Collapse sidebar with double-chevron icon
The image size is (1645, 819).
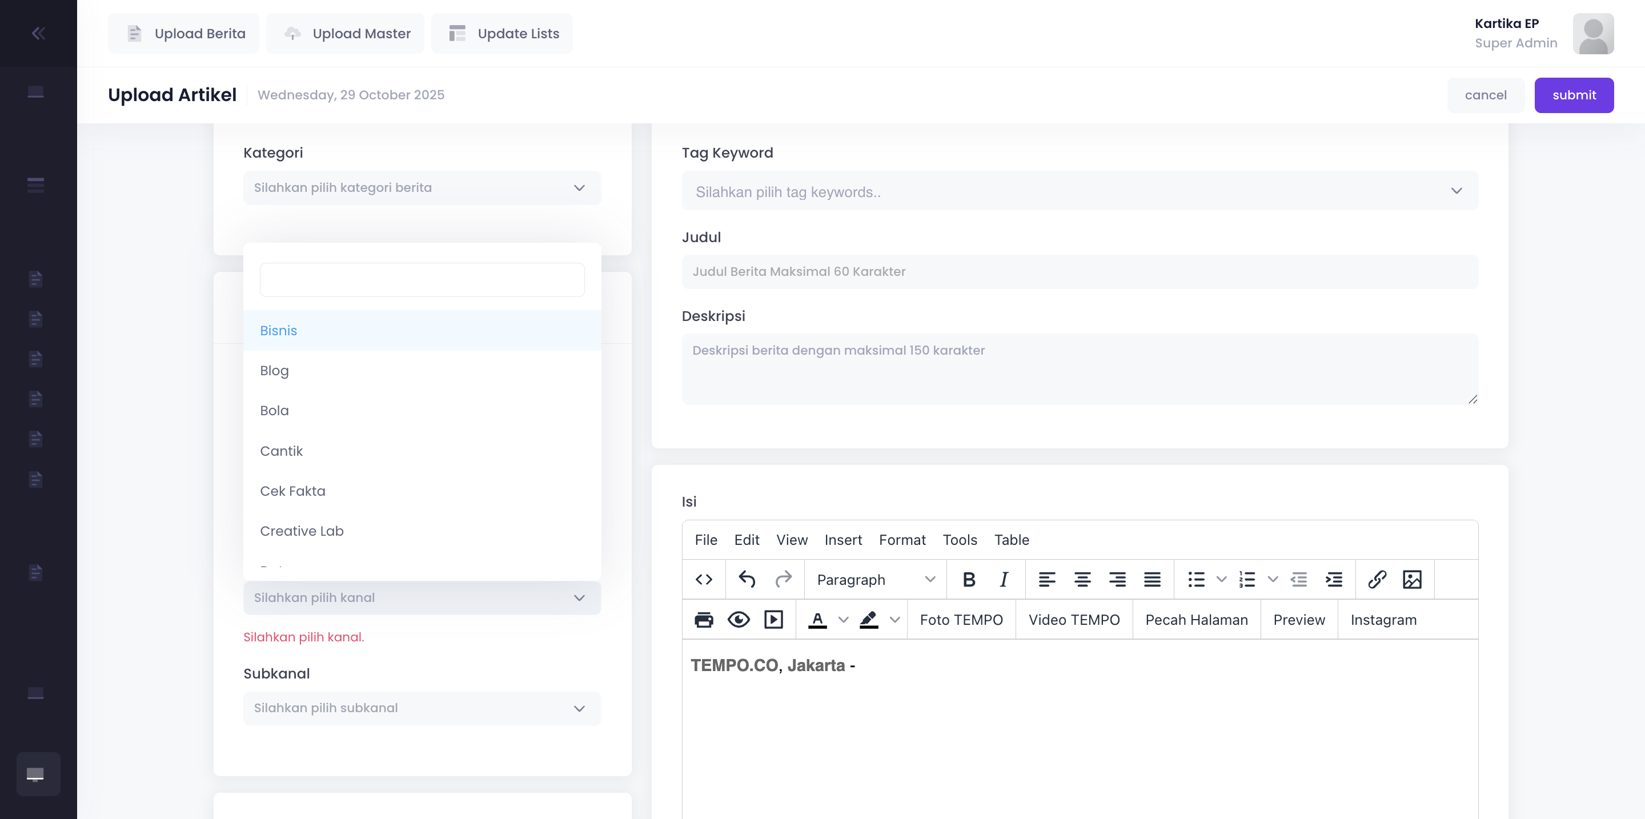click(x=38, y=33)
